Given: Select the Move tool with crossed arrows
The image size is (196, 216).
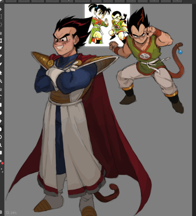Looking at the screenshot, I should point(1,9).
